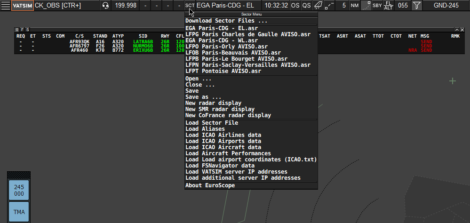Click the 245 000 altitude filter button
This screenshot has height=223, width=470.
coord(19,190)
